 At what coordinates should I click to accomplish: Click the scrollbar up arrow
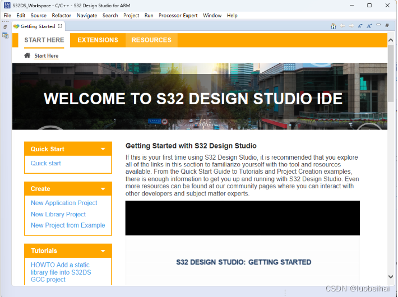[391, 40]
